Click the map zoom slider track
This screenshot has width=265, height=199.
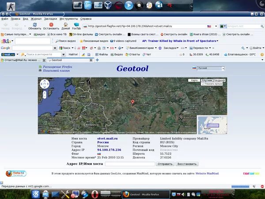pyautogui.click(x=45, y=96)
